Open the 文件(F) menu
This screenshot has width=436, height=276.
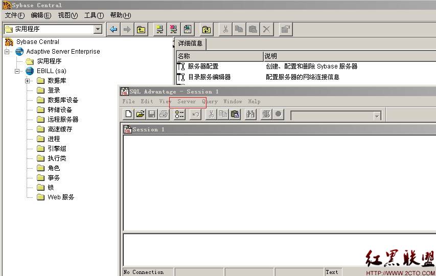15,15
